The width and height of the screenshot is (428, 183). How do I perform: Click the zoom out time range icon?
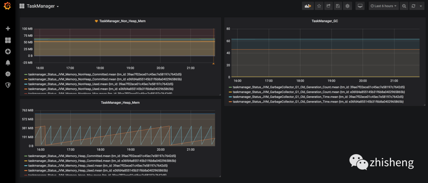tap(404, 6)
